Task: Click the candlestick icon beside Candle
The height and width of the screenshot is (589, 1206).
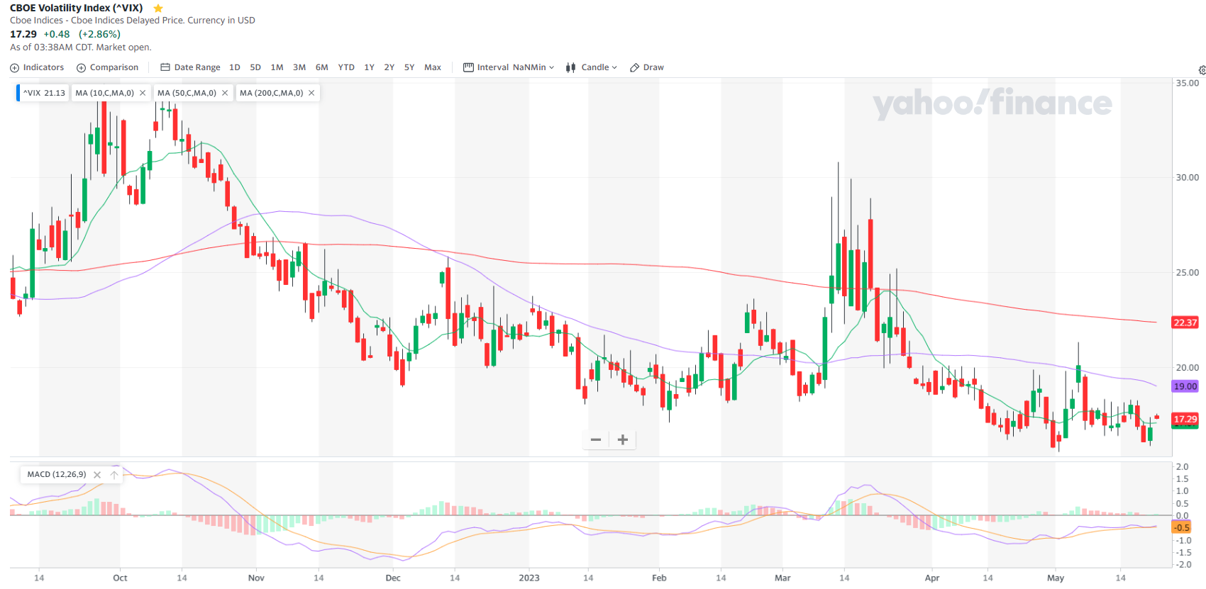Action: [x=570, y=67]
